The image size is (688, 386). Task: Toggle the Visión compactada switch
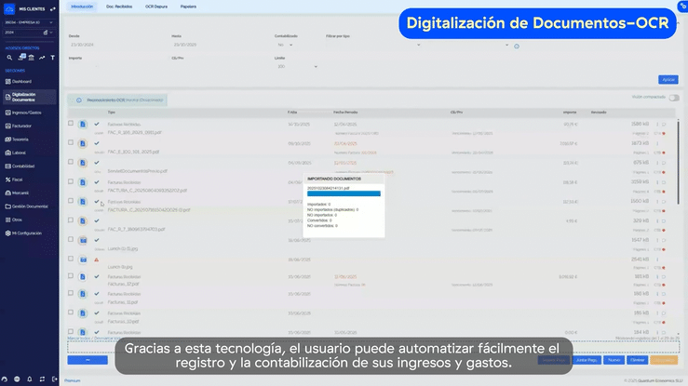coord(674,98)
